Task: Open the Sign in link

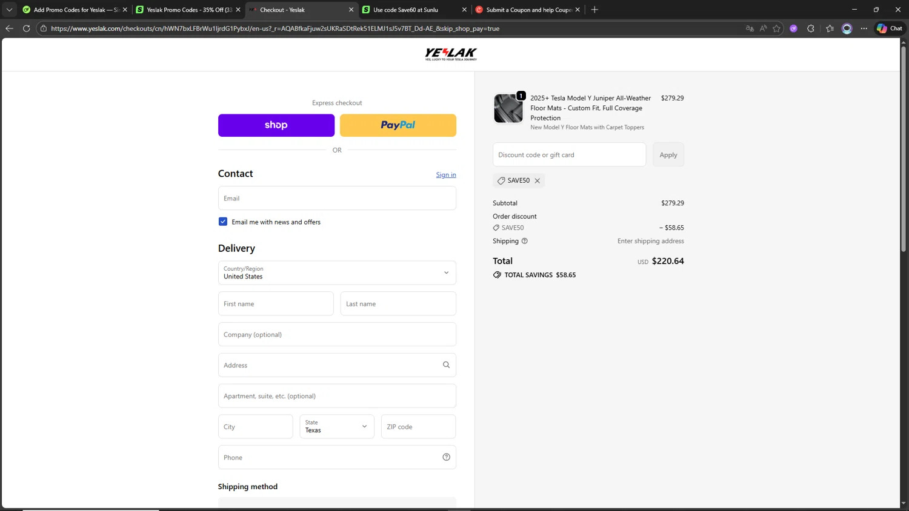Action: [x=446, y=175]
